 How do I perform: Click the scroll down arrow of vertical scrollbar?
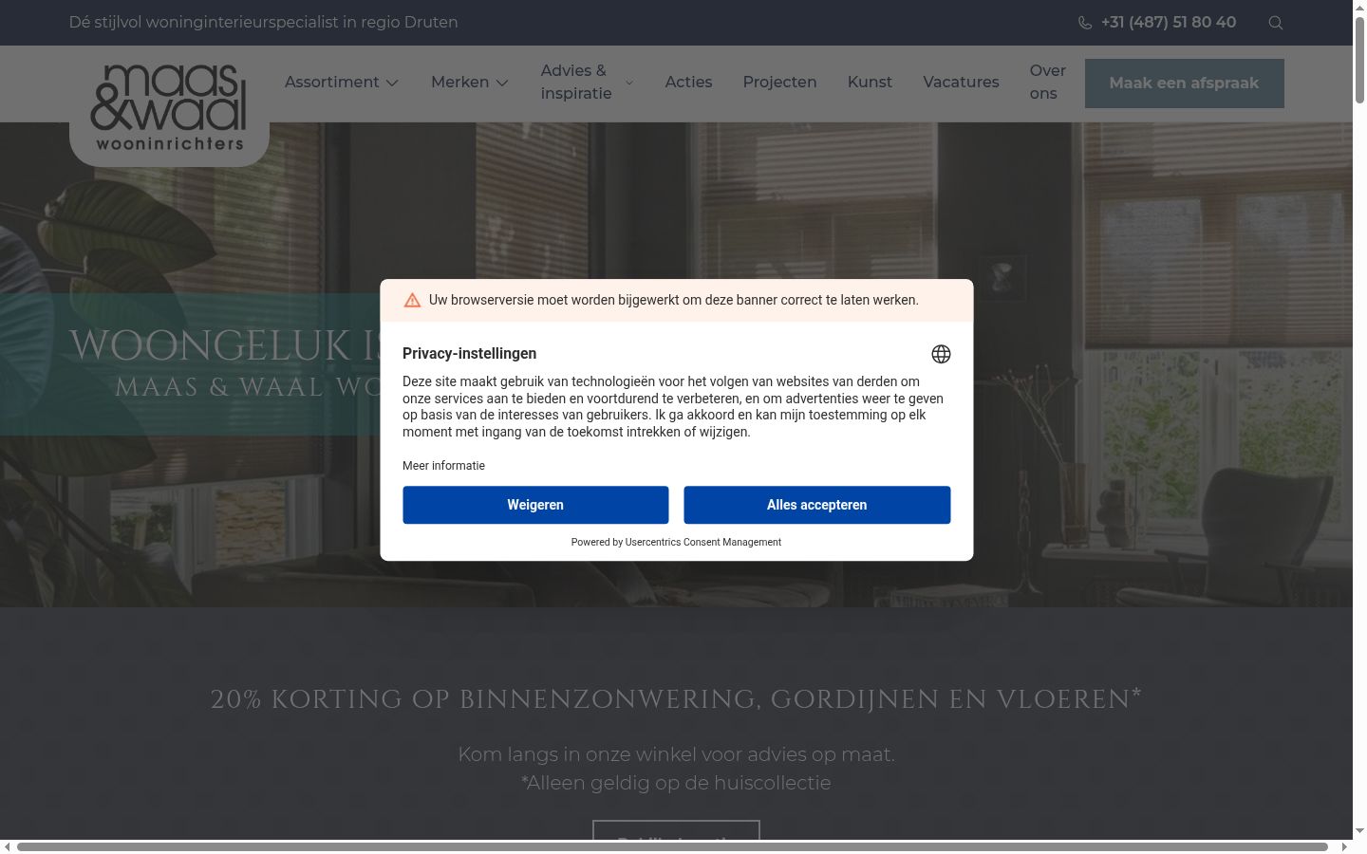tap(1359, 831)
